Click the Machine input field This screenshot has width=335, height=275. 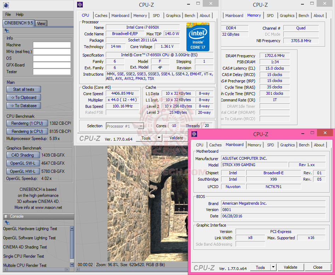52,45
